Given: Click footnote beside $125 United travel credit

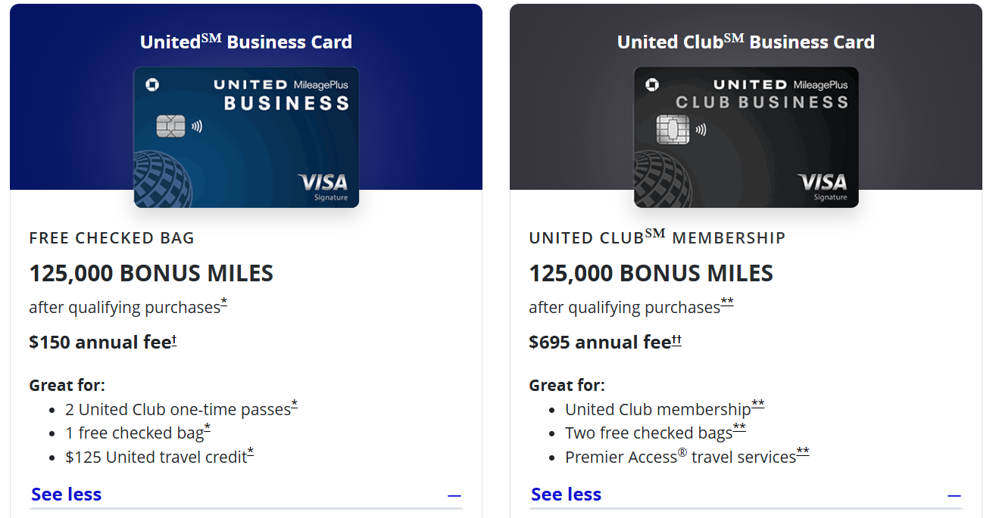Looking at the screenshot, I should [x=251, y=453].
